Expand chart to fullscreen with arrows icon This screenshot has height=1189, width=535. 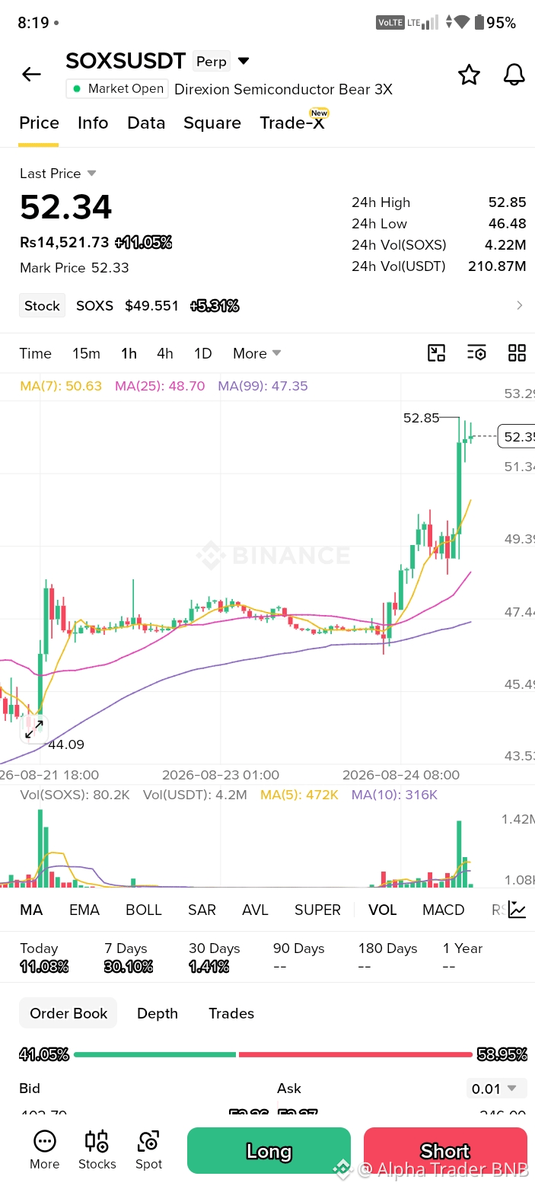[x=34, y=728]
